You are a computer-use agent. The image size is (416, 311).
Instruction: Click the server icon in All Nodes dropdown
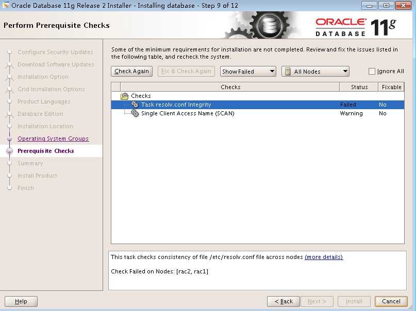click(x=288, y=72)
